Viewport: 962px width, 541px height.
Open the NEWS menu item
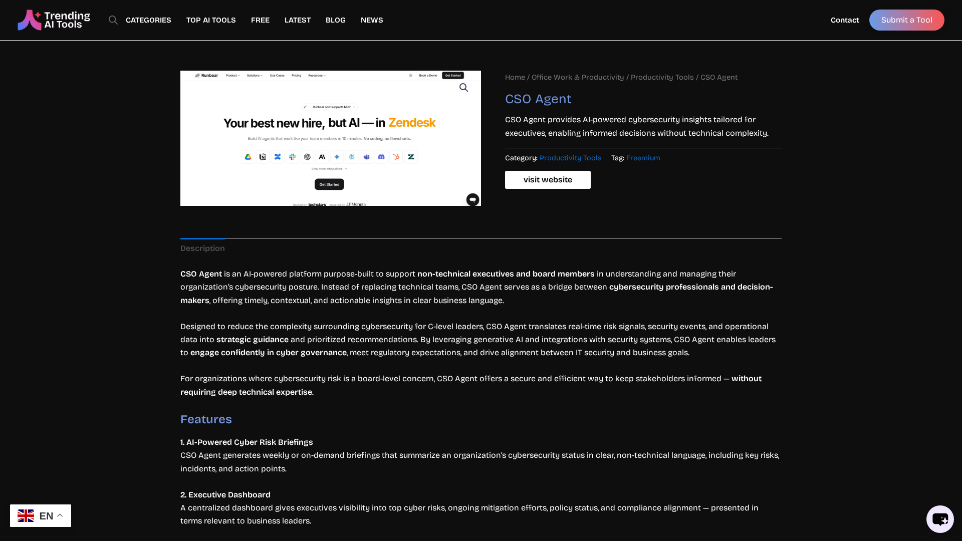[x=372, y=20]
